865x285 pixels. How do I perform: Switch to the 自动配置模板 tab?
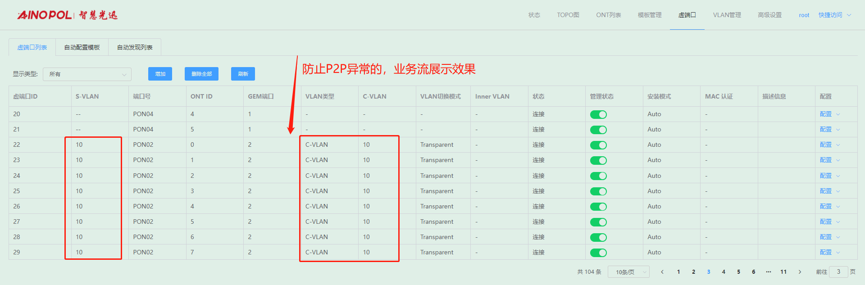(82, 47)
